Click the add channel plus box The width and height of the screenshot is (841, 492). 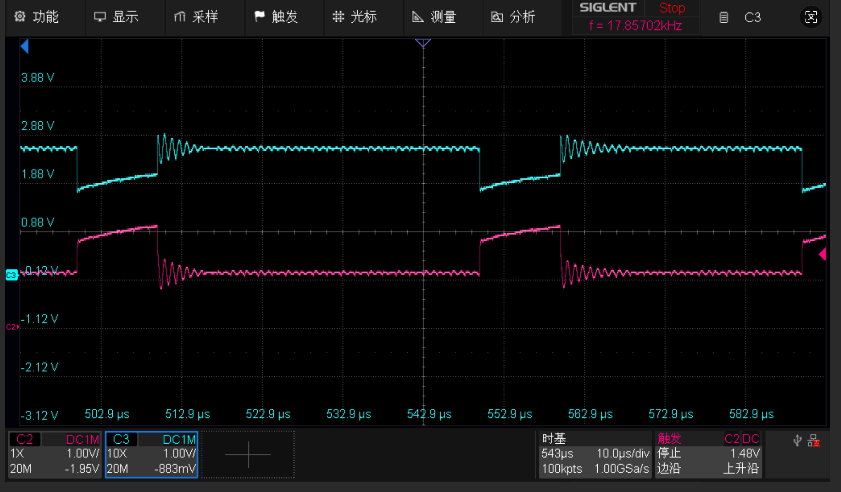tap(248, 454)
